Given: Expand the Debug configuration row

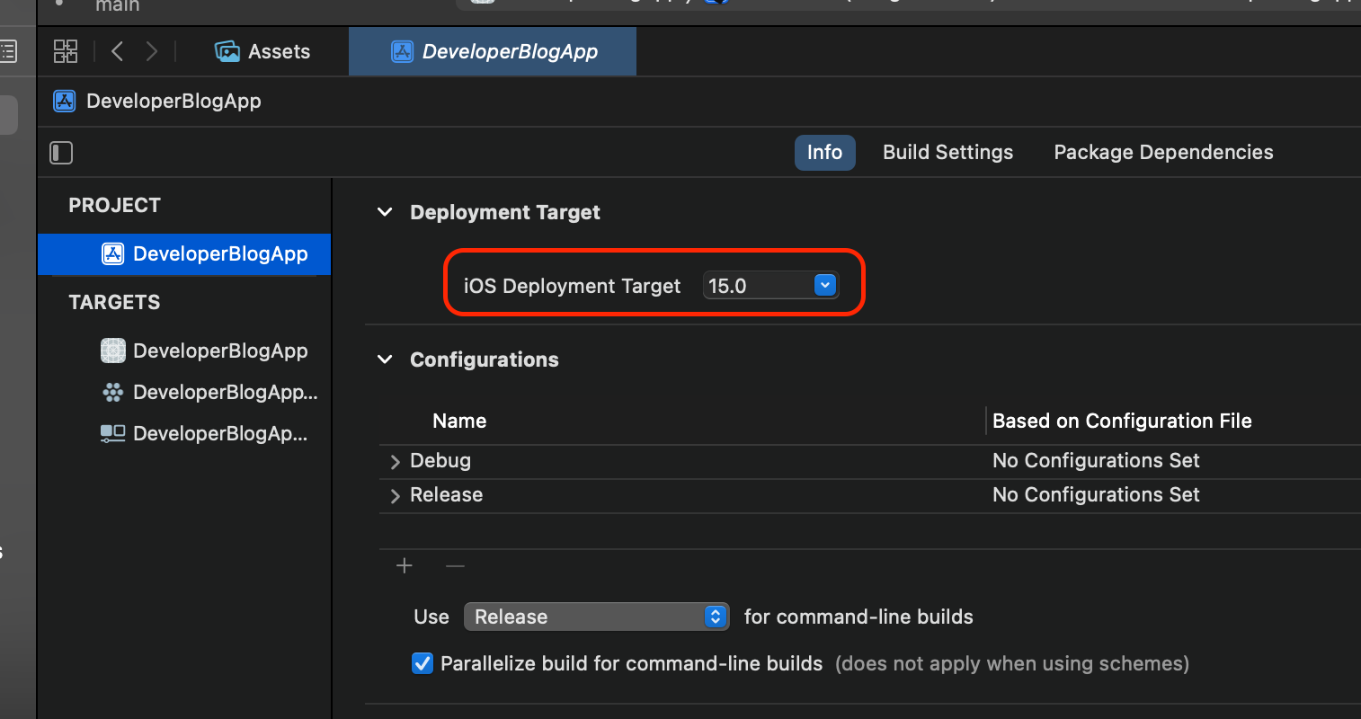Looking at the screenshot, I should coord(395,462).
